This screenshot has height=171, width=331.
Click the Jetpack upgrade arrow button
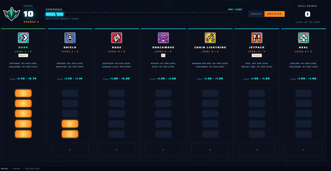257,149
